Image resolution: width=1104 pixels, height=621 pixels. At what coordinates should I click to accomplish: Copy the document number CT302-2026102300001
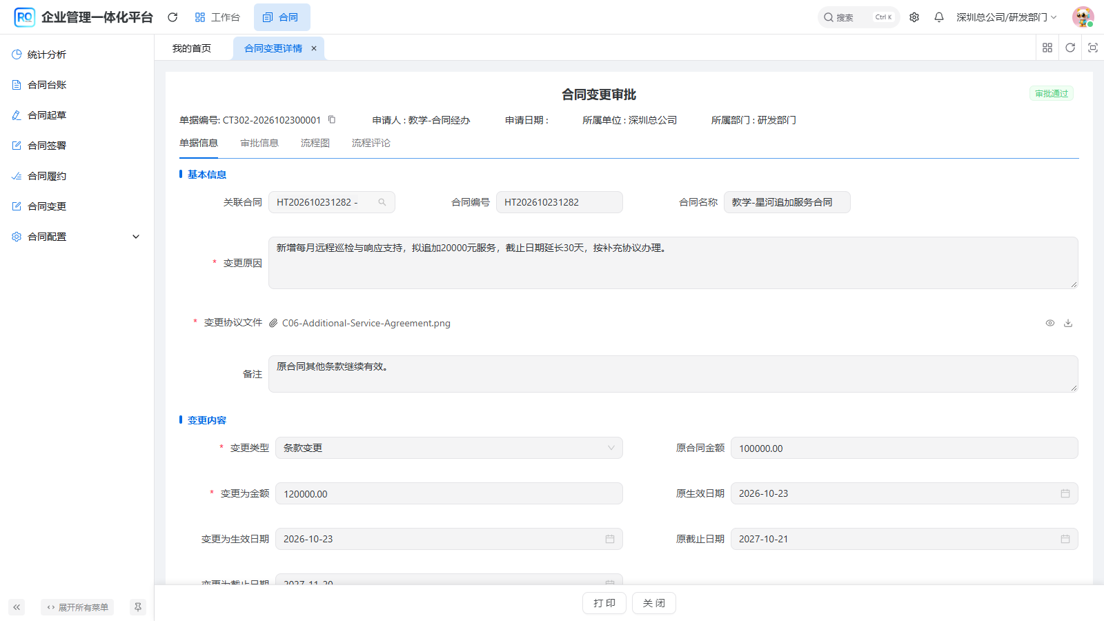[332, 119]
